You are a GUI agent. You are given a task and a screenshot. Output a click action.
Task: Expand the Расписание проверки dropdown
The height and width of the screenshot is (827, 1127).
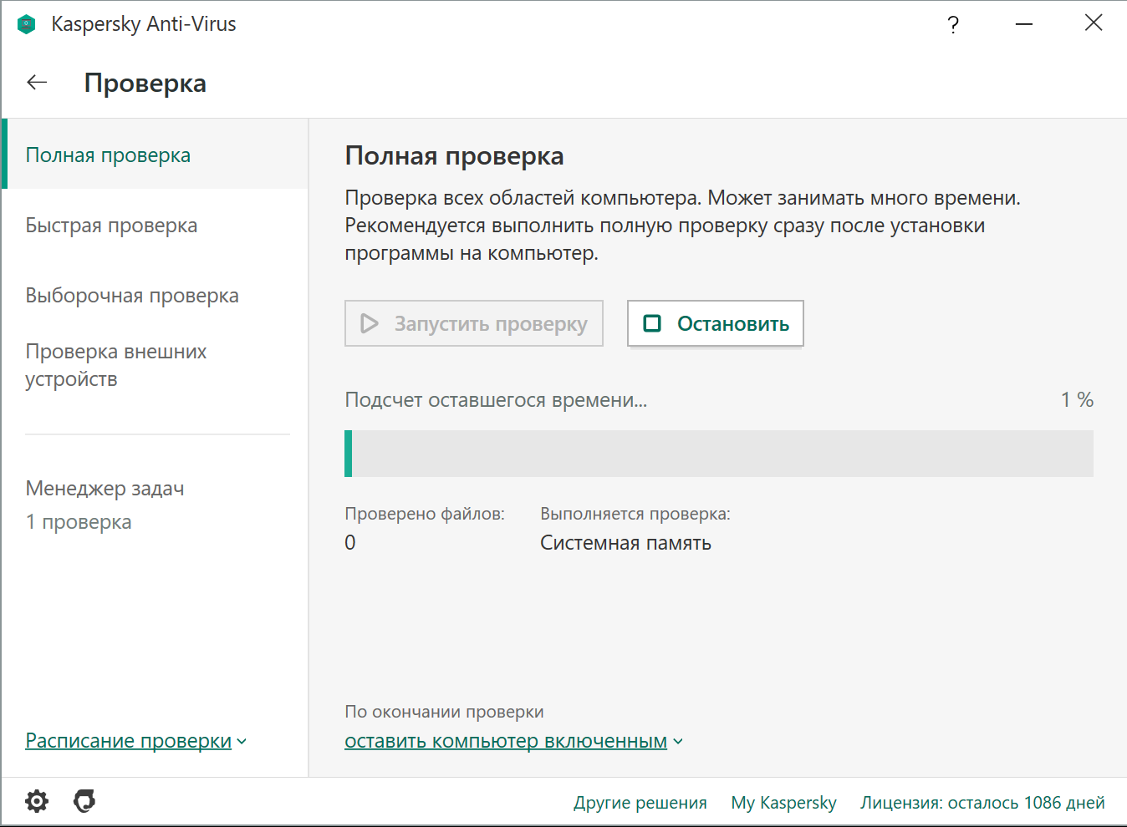click(135, 741)
